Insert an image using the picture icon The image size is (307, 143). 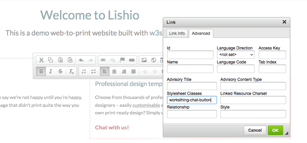pyautogui.click(x=144, y=60)
